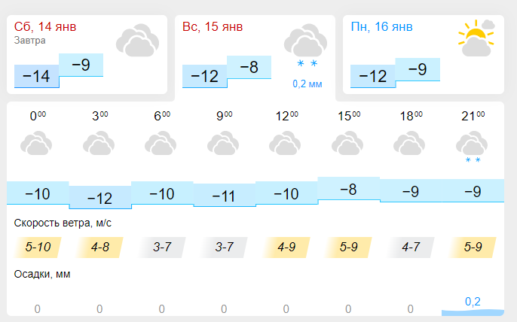This screenshot has height=322, width=517.
Task: Click the −12 temperature bar at 3:00
Action: [x=99, y=198]
